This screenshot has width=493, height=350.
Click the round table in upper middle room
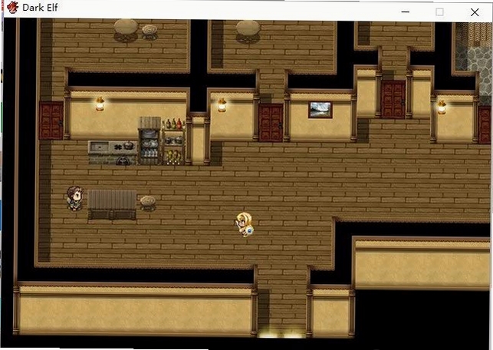pyautogui.click(x=248, y=31)
